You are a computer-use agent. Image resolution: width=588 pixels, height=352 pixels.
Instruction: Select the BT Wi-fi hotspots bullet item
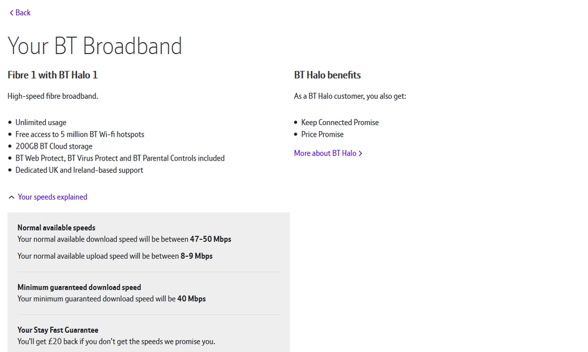click(79, 135)
